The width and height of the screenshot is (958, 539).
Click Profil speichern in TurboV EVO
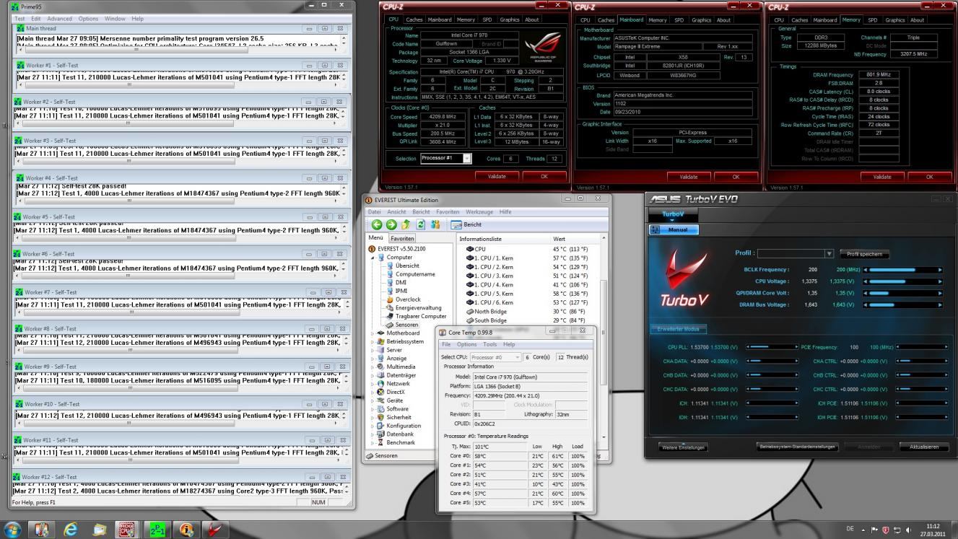(x=864, y=254)
